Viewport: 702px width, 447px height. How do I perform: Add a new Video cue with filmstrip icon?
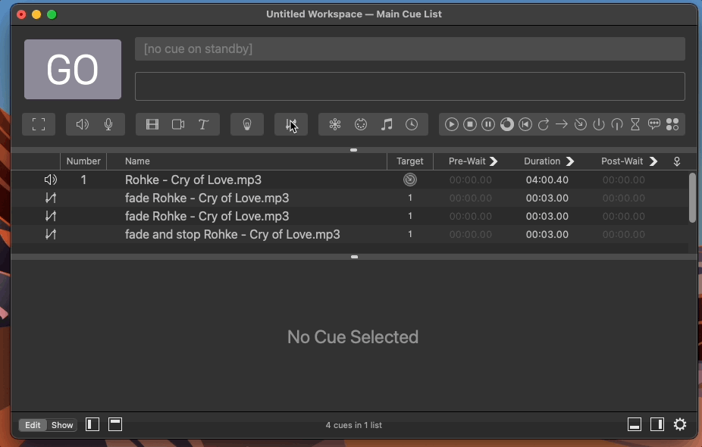click(x=152, y=124)
